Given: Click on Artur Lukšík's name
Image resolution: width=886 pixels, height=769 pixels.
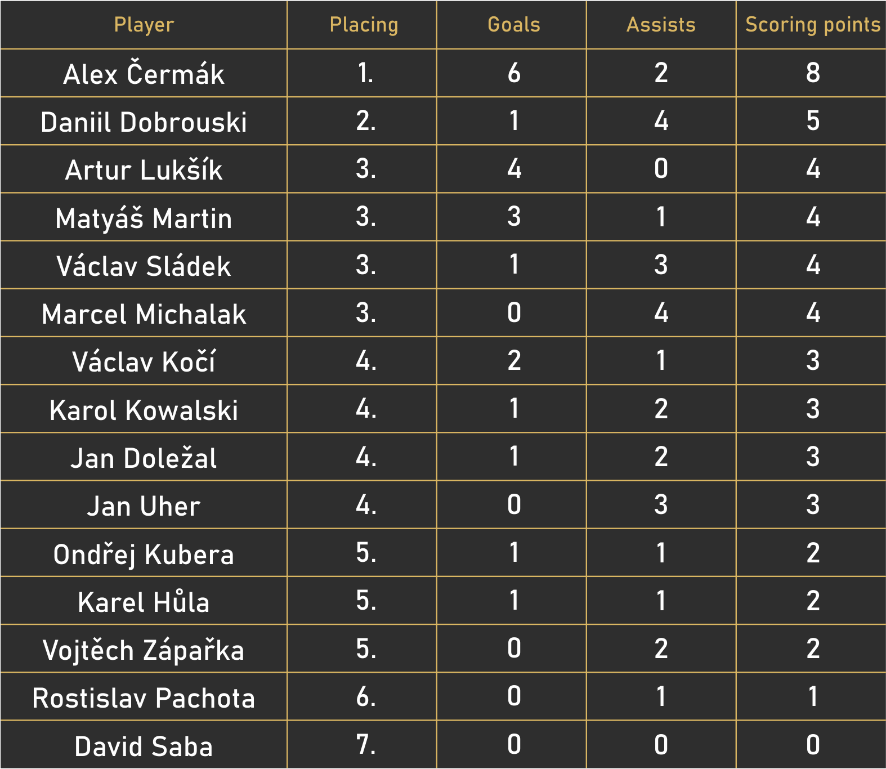Looking at the screenshot, I should pos(144,170).
